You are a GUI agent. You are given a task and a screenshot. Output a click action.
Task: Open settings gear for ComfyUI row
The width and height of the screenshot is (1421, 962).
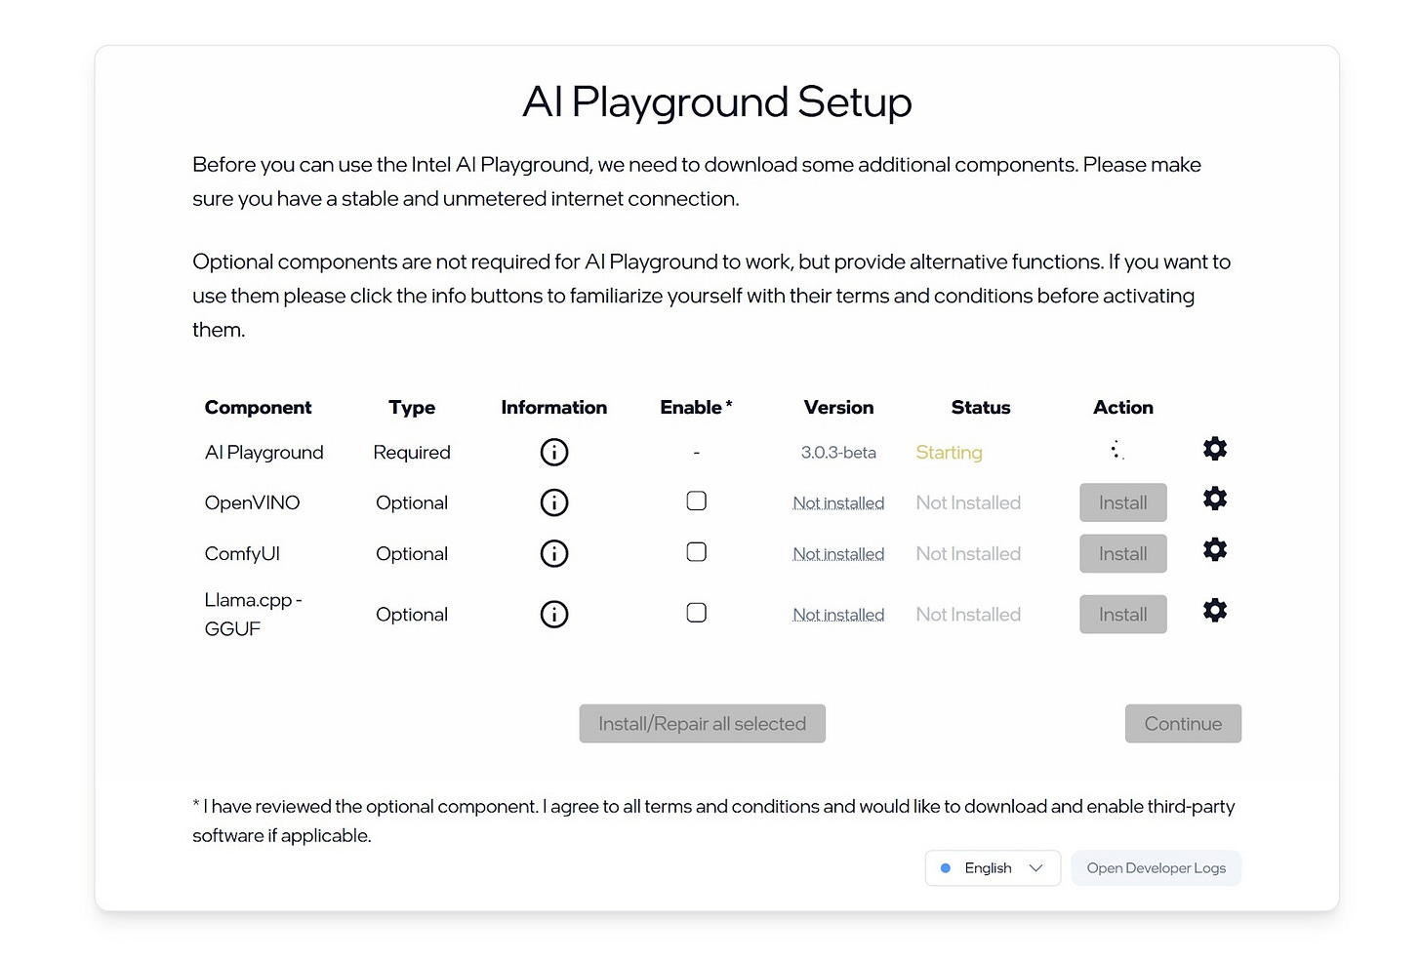click(x=1215, y=550)
